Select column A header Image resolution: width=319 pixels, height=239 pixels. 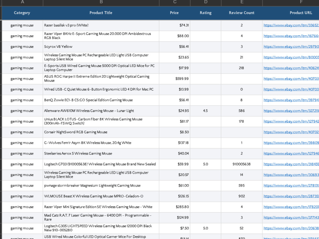point(22,3)
